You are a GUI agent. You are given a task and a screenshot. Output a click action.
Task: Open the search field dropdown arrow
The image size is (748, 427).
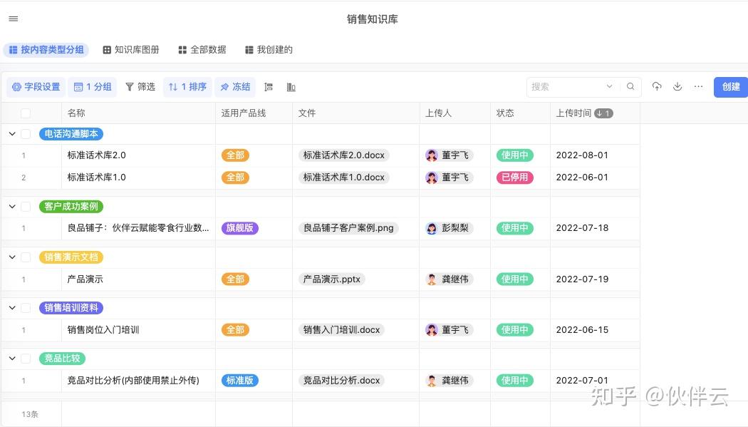tap(609, 87)
